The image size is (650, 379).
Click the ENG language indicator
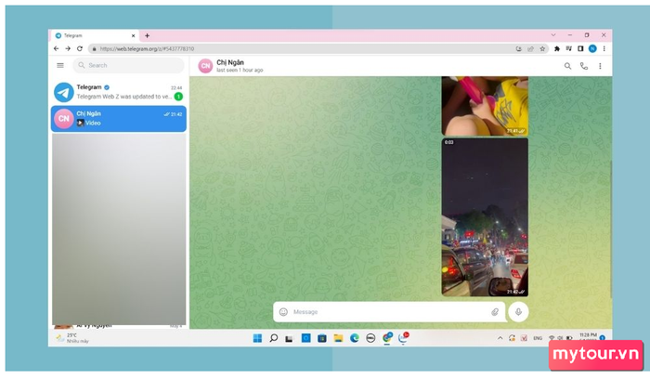click(538, 338)
